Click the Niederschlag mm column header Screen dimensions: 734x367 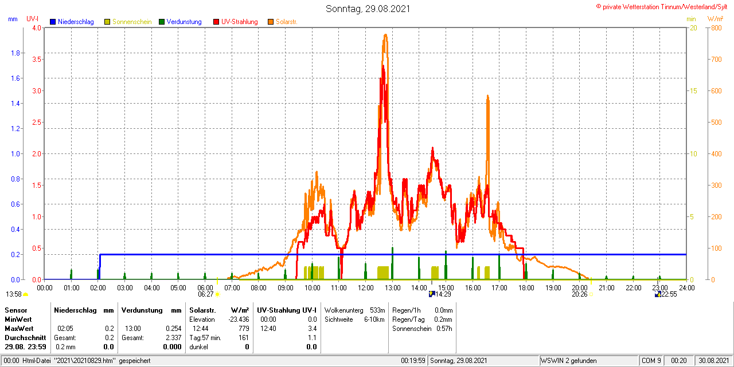84,310
